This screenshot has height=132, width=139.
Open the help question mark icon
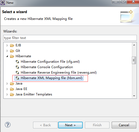pyautogui.click(x=8, y=125)
